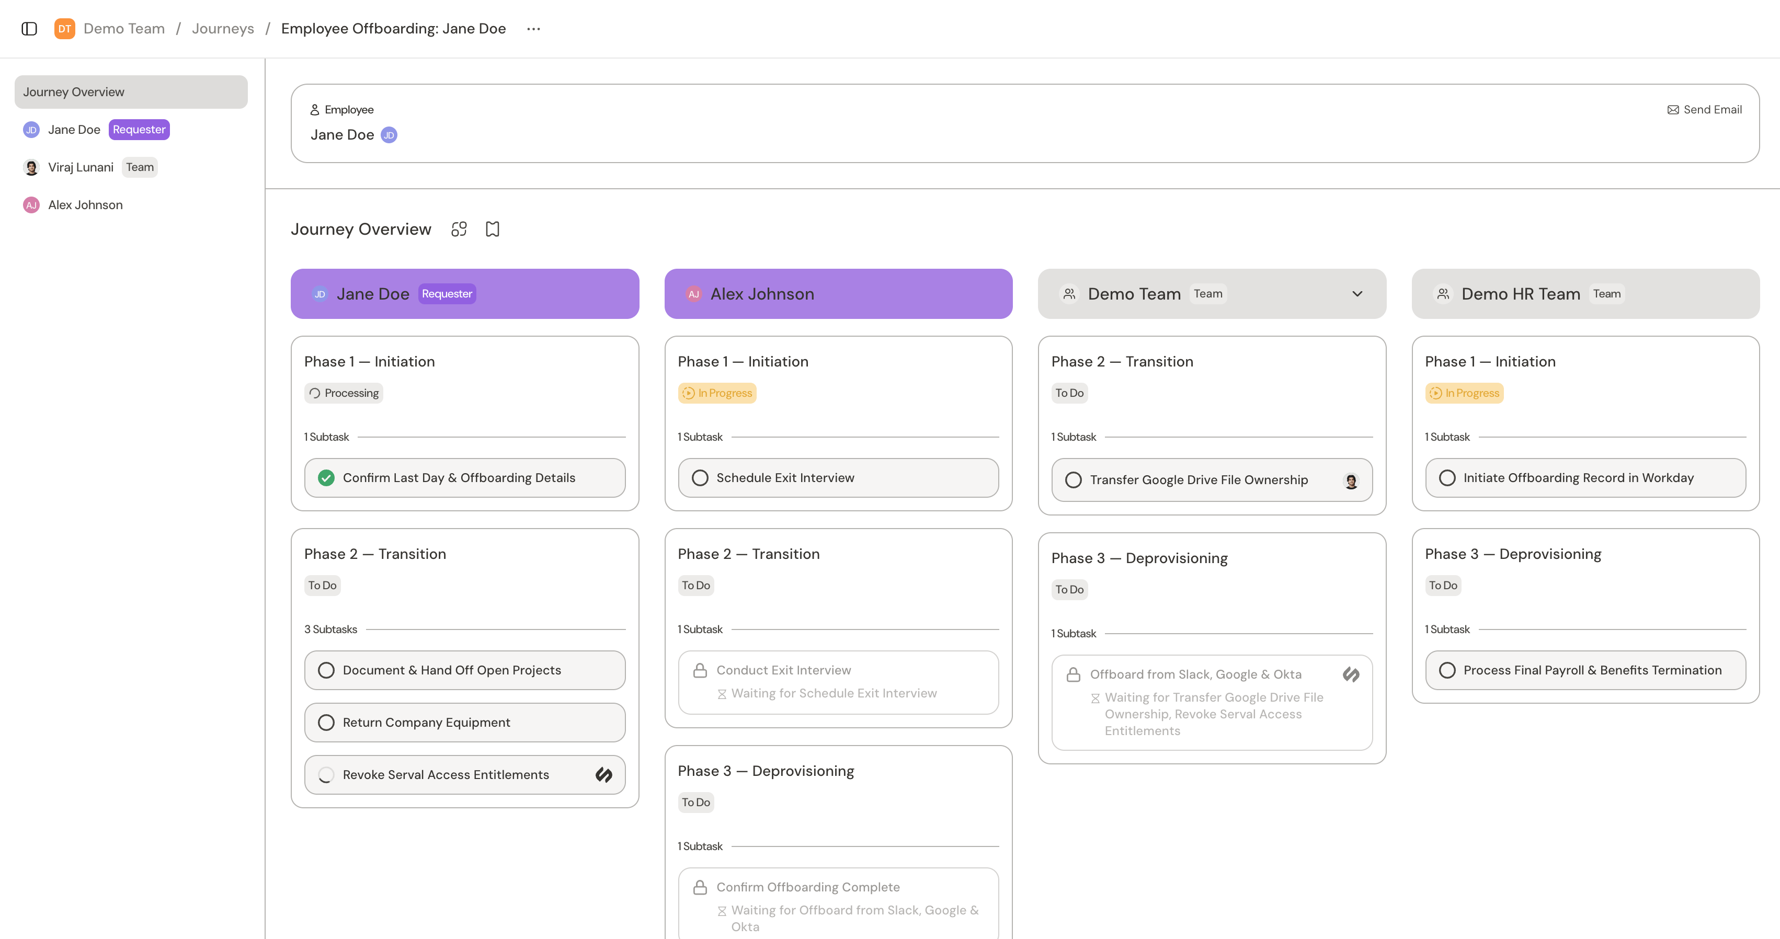Click the Team tag next to Viraj Lunani
This screenshot has height=939, width=1780.
coord(140,167)
